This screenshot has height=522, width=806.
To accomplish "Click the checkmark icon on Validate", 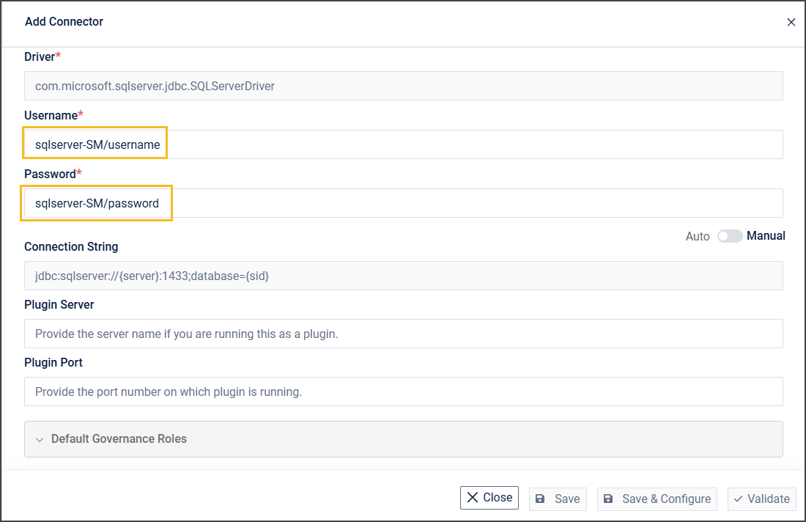I will point(737,499).
